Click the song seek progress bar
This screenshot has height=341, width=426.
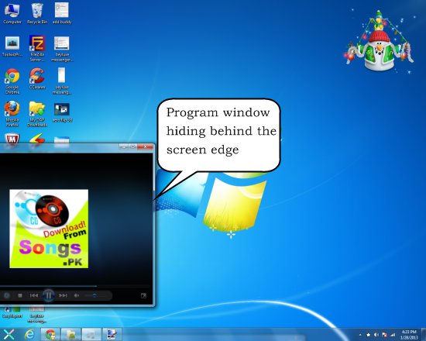(74, 286)
